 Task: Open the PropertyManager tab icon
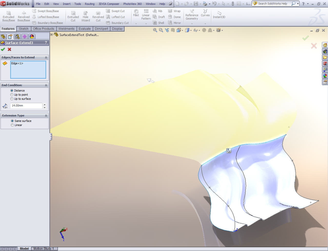(x=10, y=37)
